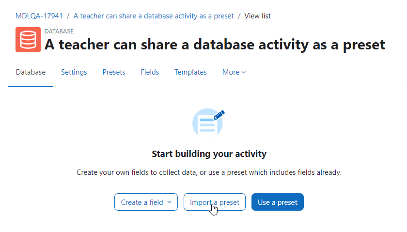Click the Create your own fields description text

(209, 172)
